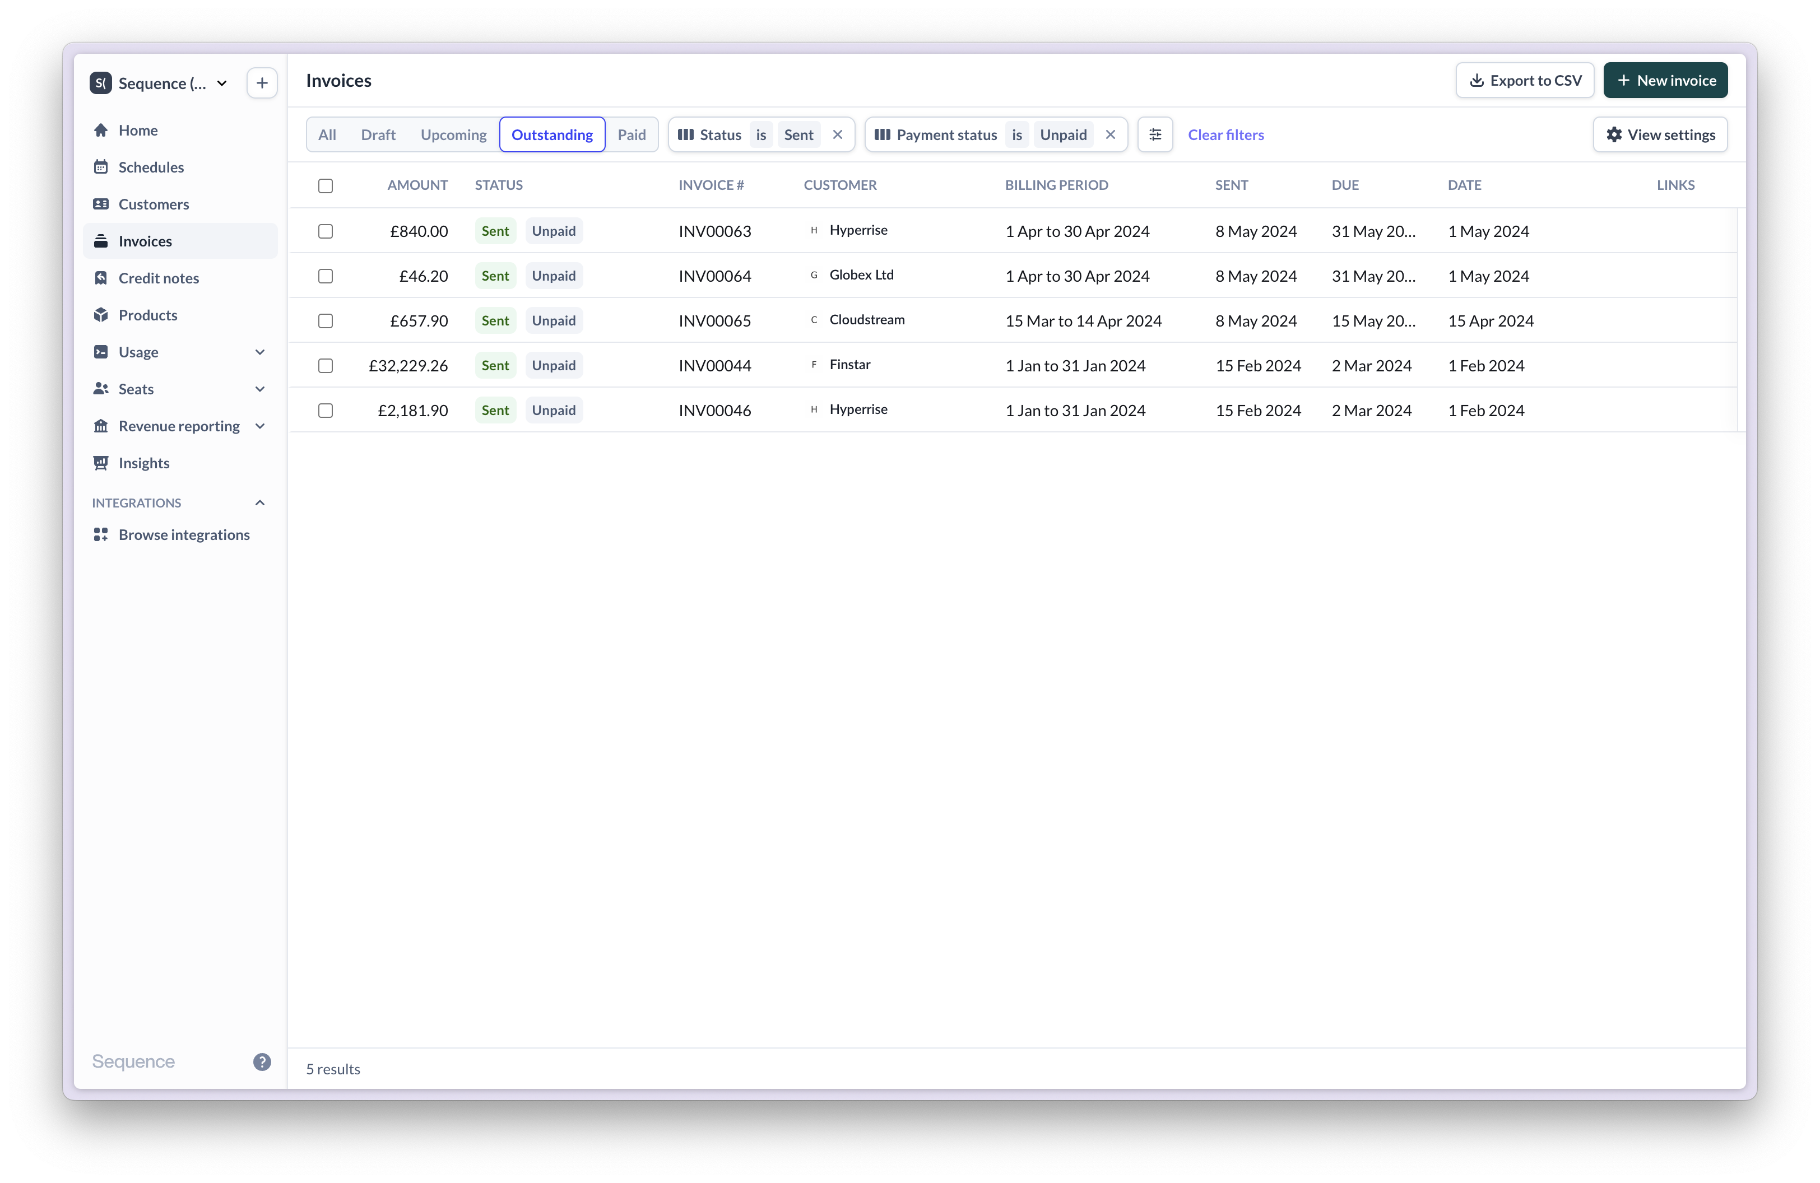
Task: Click the Credit notes icon
Action: point(101,278)
